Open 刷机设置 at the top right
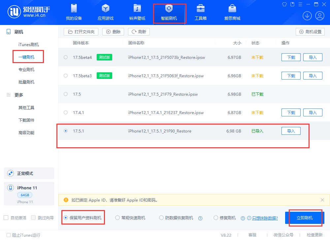This screenshot has width=330, height=240. click(x=310, y=32)
